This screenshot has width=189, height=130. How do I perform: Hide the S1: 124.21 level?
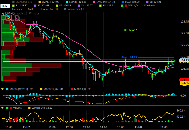coord(155,2)
